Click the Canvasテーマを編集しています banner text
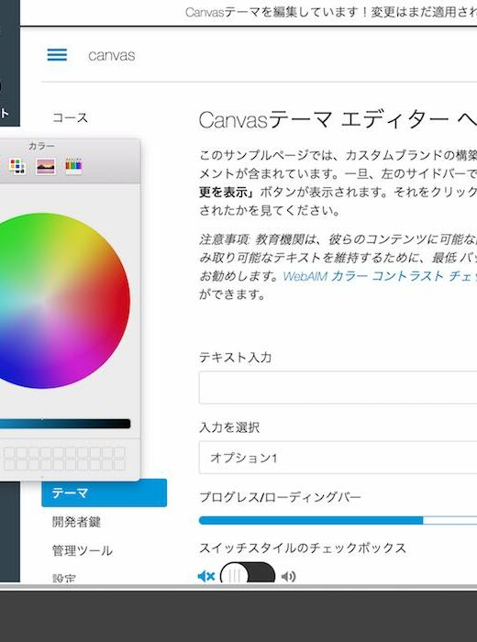Viewport: 477px width, 642px height. point(331,12)
